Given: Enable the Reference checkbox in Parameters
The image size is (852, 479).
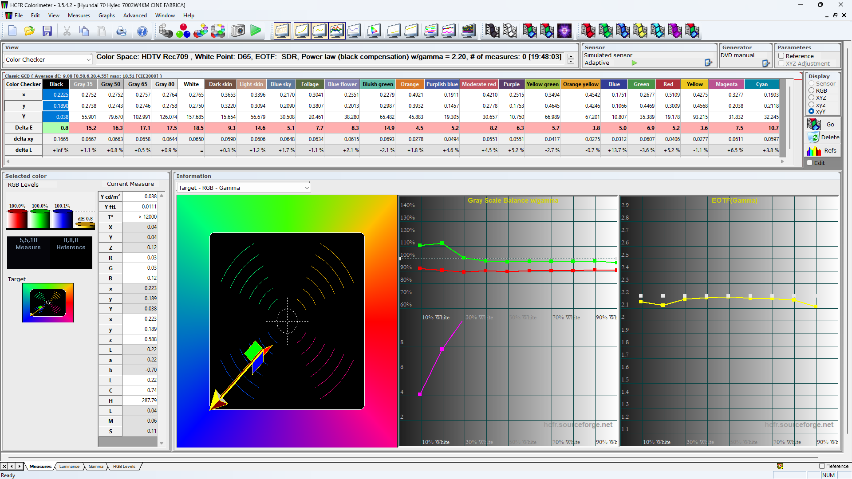Looking at the screenshot, I should coord(782,56).
